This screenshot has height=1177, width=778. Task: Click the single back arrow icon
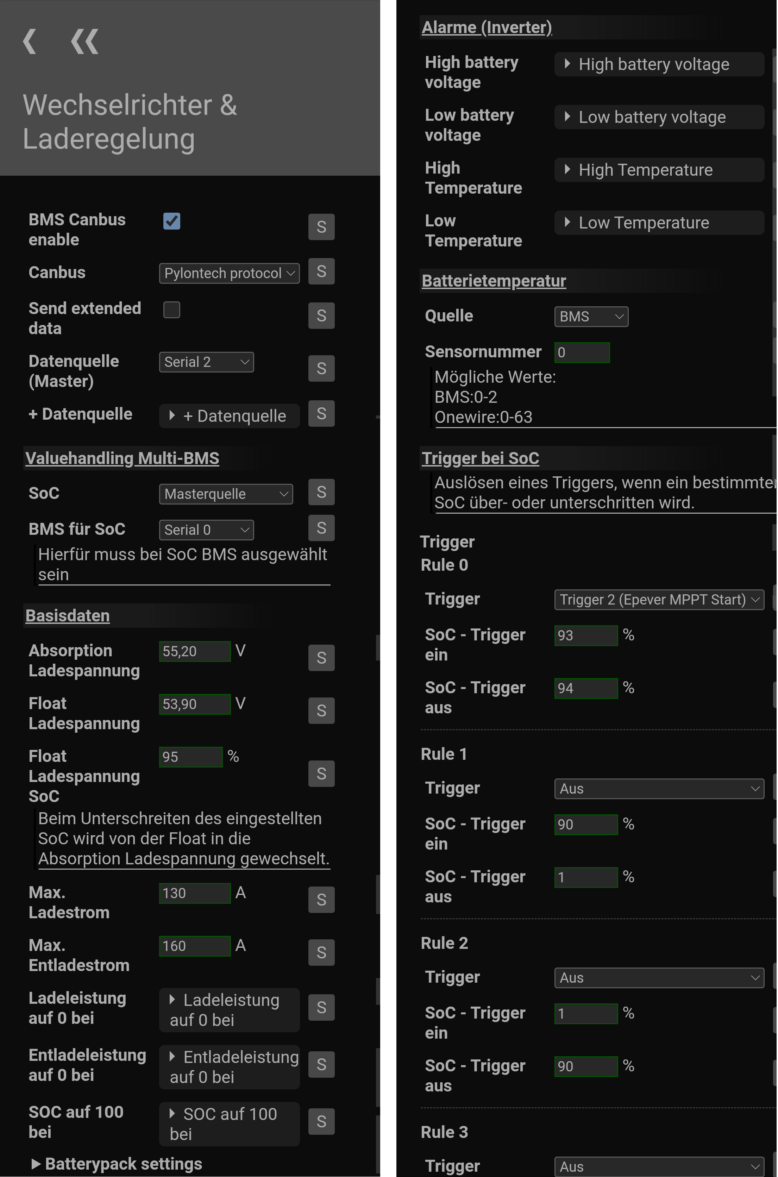coord(30,42)
